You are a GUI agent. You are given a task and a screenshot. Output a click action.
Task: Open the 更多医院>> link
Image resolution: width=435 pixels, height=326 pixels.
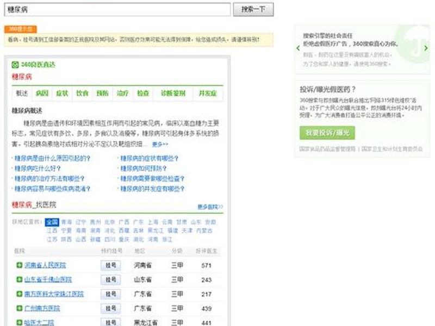(x=210, y=207)
